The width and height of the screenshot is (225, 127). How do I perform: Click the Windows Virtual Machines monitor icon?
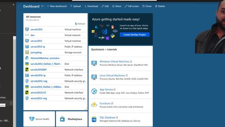[94, 63]
